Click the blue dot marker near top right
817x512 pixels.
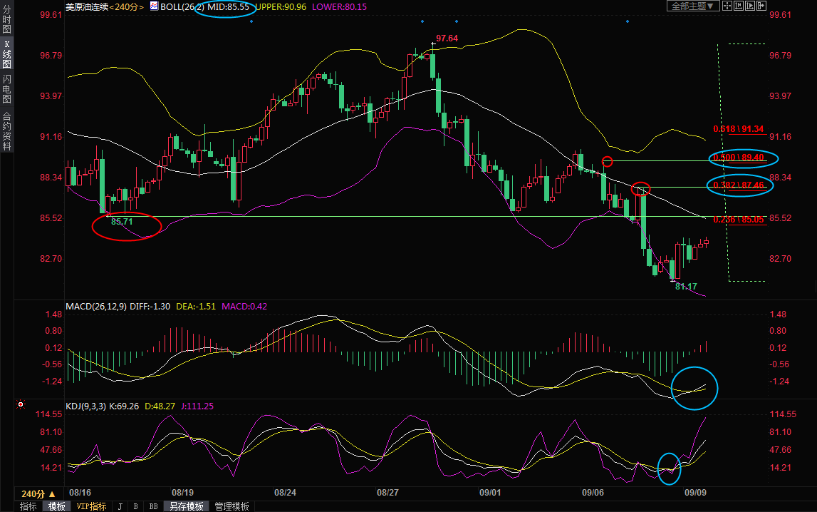pos(627,21)
